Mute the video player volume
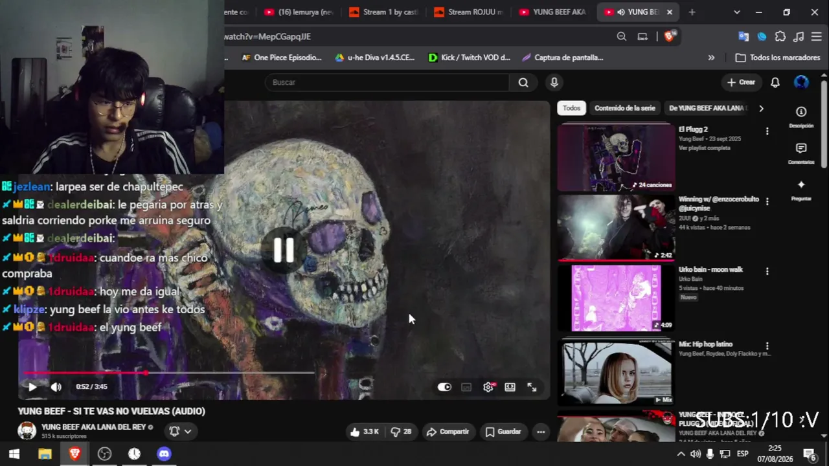 click(x=56, y=387)
